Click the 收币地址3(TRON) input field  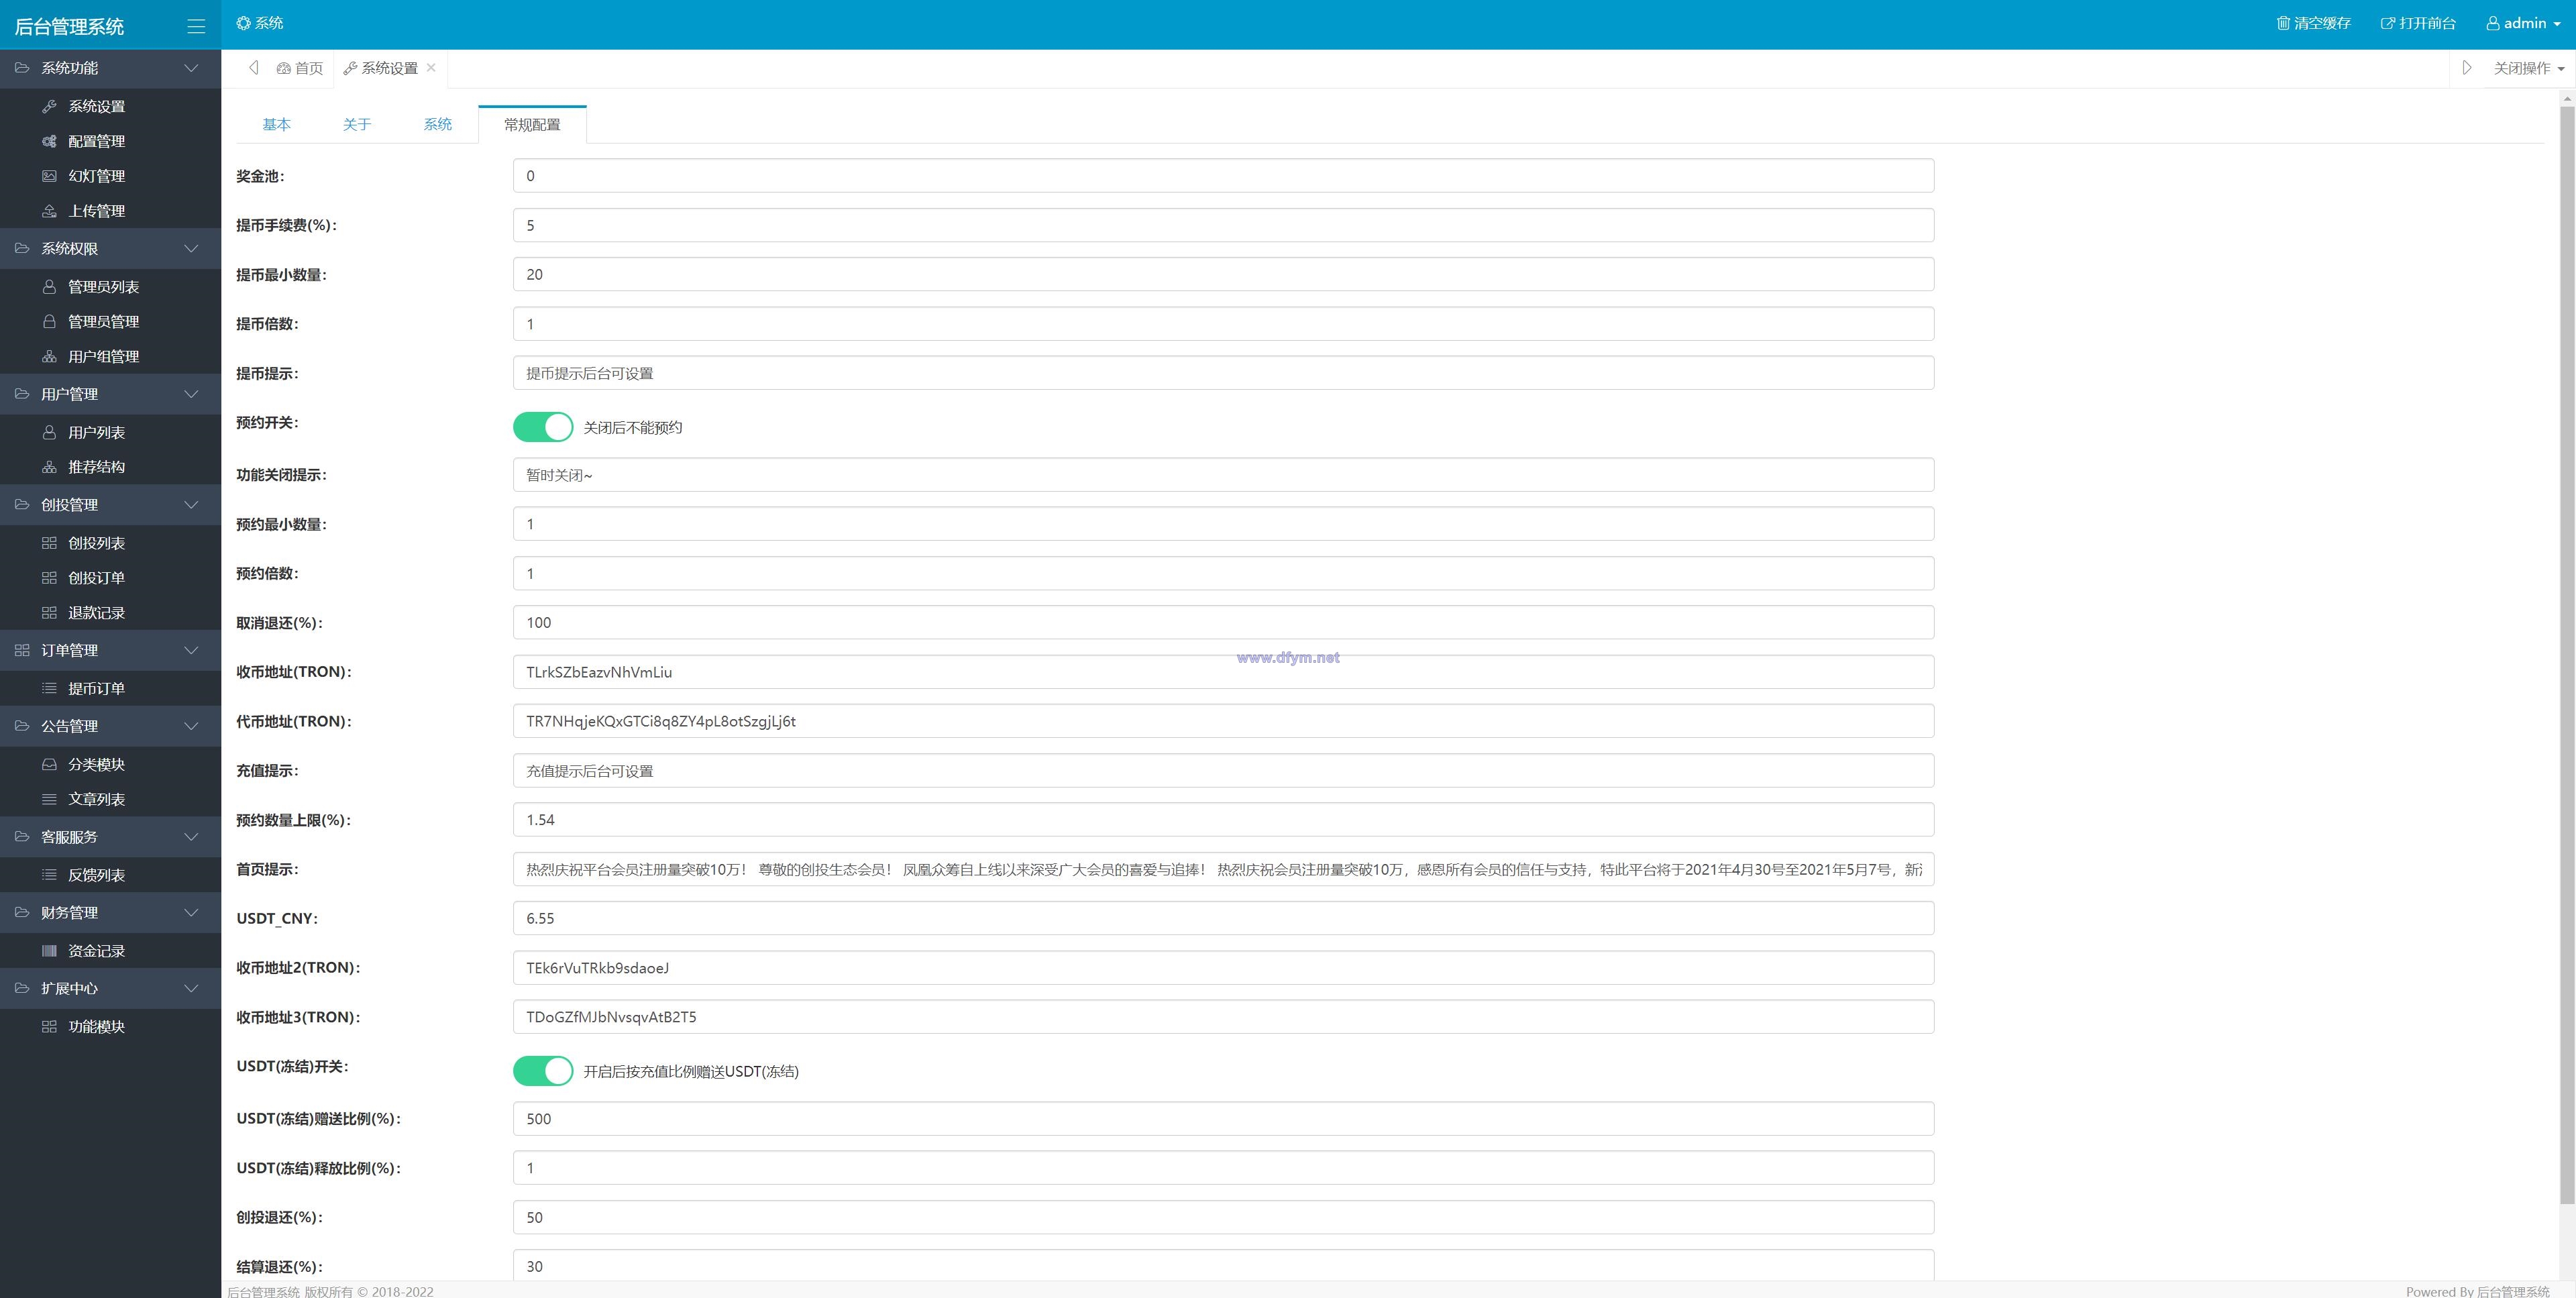pyautogui.click(x=1223, y=1017)
